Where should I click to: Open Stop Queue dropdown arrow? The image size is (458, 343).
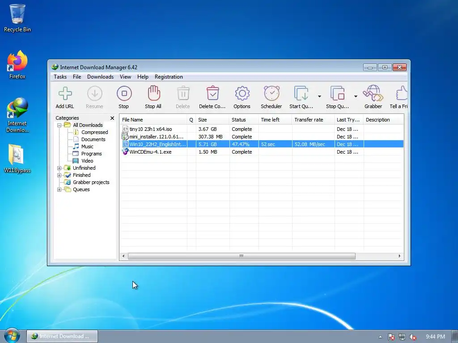(x=356, y=96)
